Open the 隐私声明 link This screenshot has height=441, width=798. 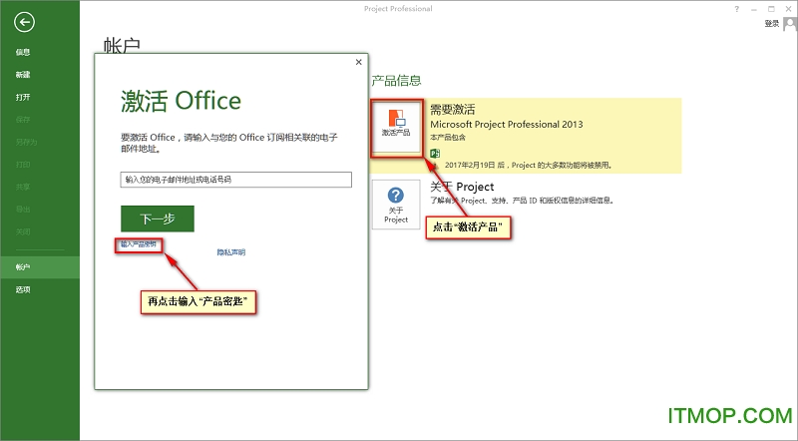coord(231,252)
